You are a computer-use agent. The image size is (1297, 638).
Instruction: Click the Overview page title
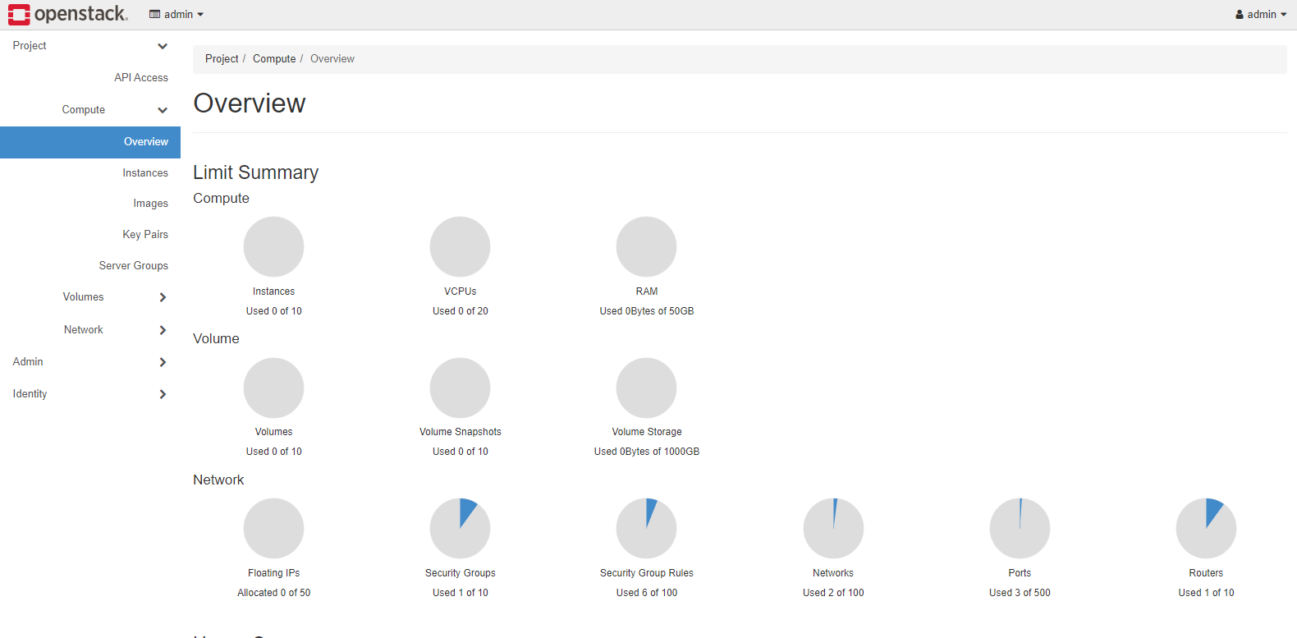pyautogui.click(x=250, y=103)
